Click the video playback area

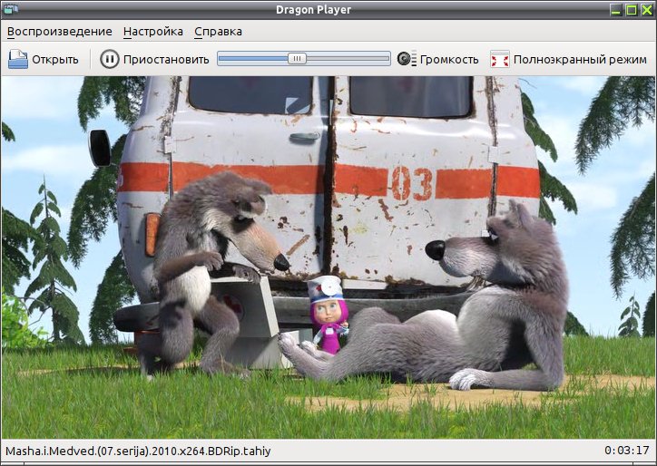328,257
